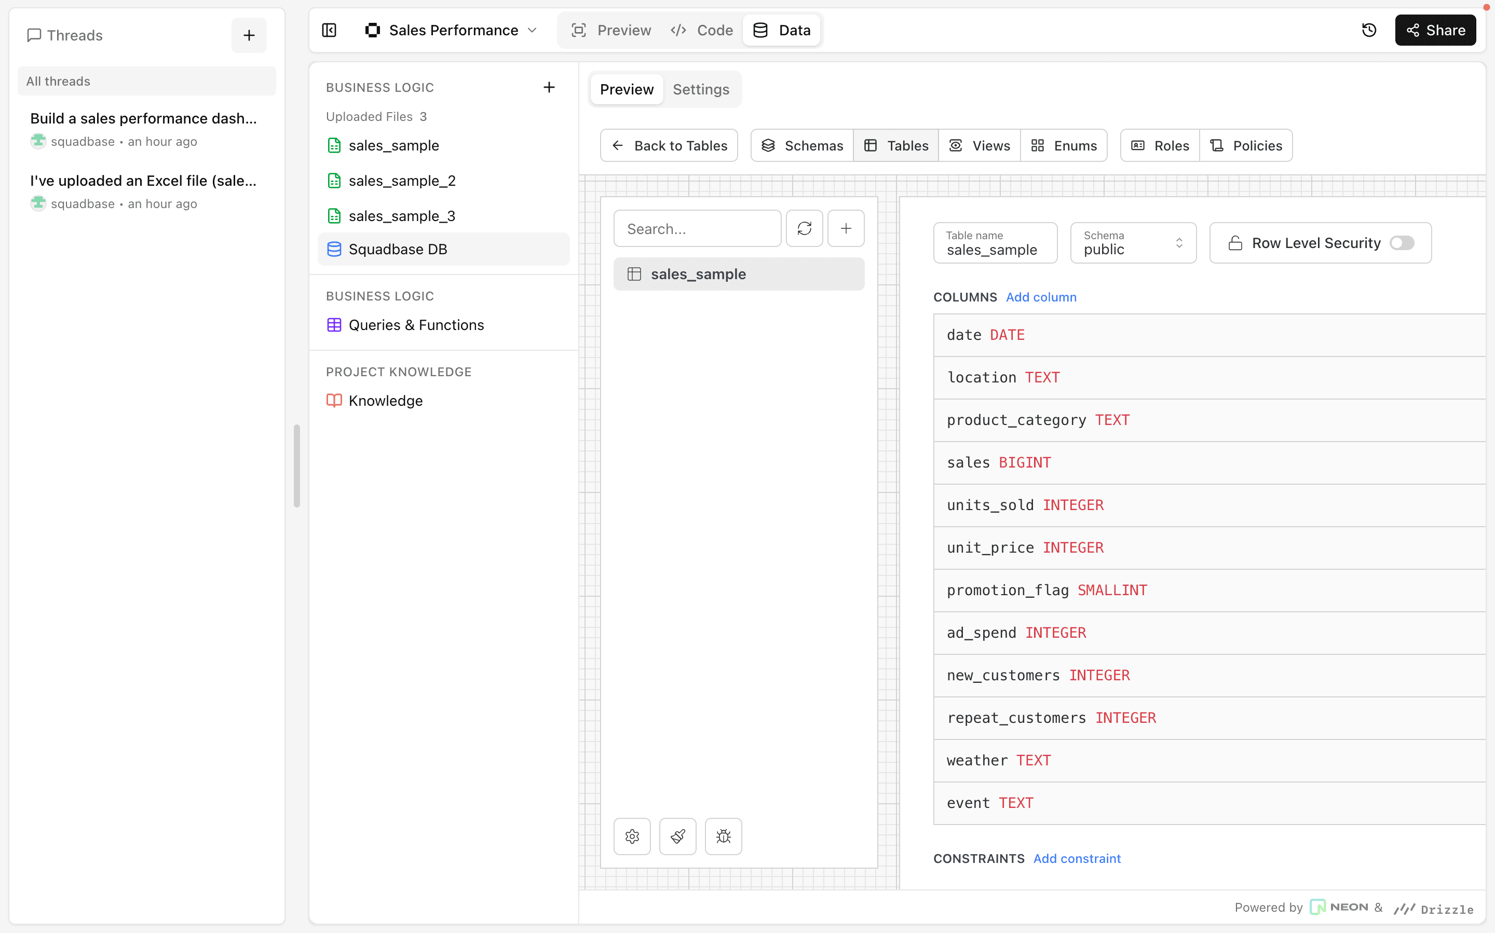Viewport: 1495px width, 933px height.
Task: Select the Preview tab above the canvas
Action: point(627,89)
